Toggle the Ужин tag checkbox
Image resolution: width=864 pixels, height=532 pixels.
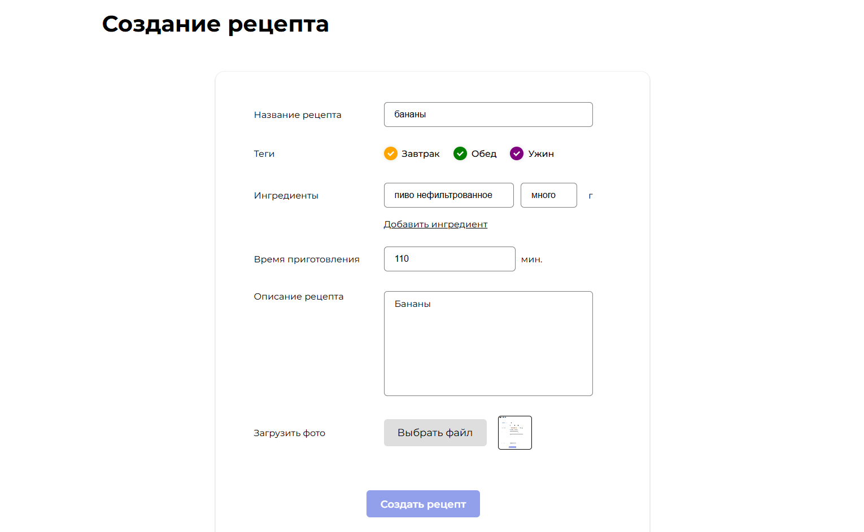coord(517,153)
